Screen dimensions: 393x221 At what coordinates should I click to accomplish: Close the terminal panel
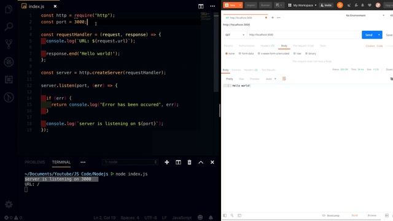(212, 162)
